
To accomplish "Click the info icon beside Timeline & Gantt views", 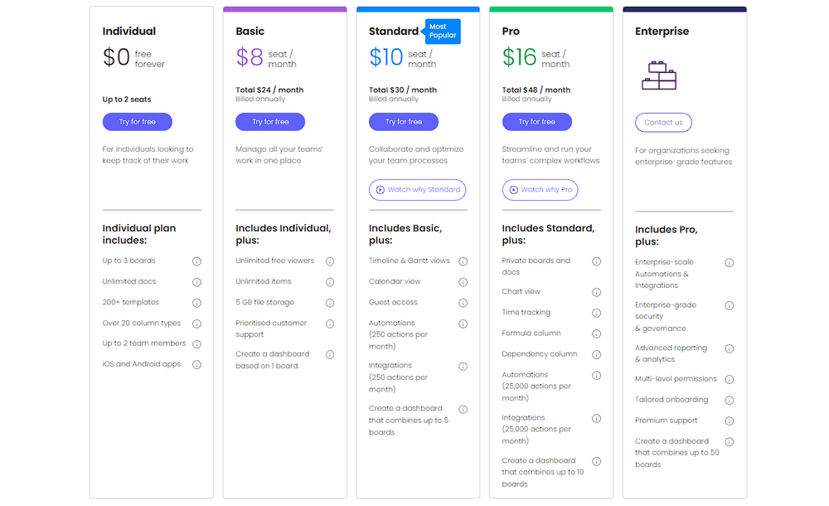I will pos(463,260).
